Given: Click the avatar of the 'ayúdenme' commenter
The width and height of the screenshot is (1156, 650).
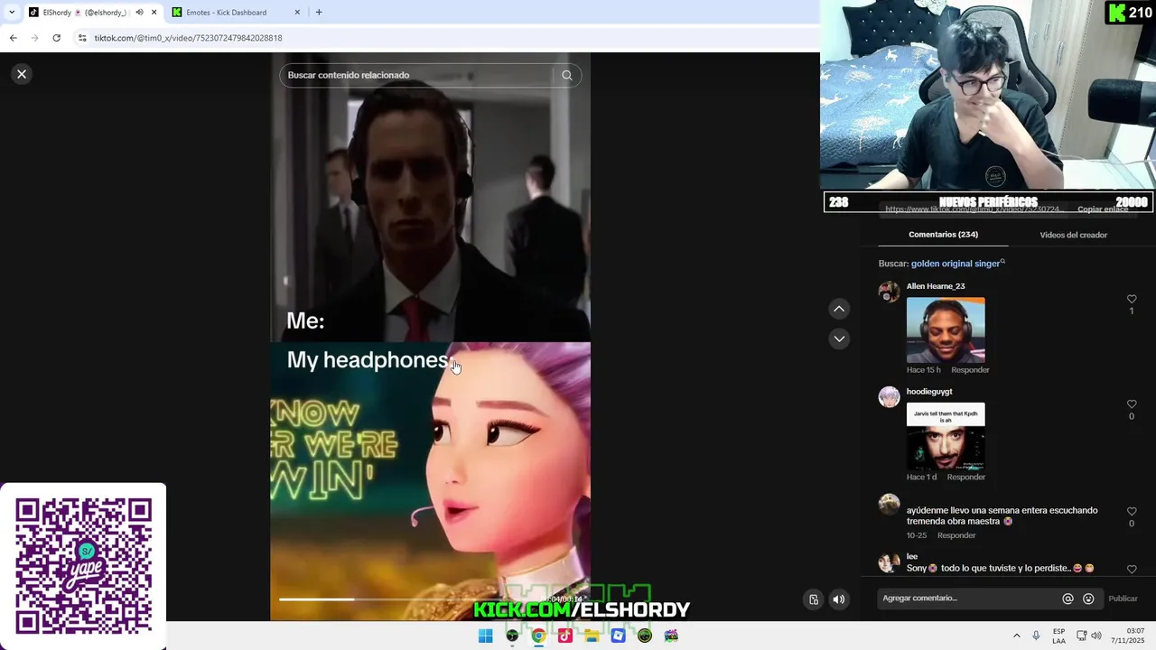Looking at the screenshot, I should pos(890,504).
